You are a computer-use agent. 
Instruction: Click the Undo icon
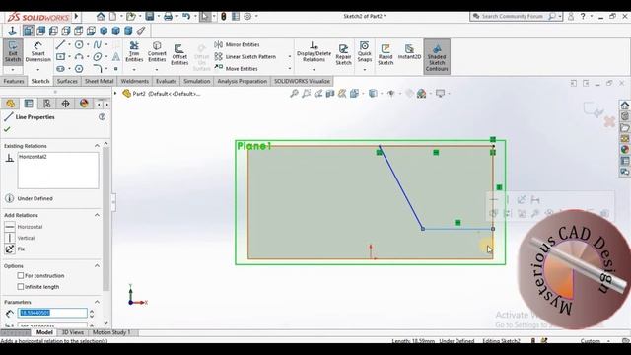186,16
